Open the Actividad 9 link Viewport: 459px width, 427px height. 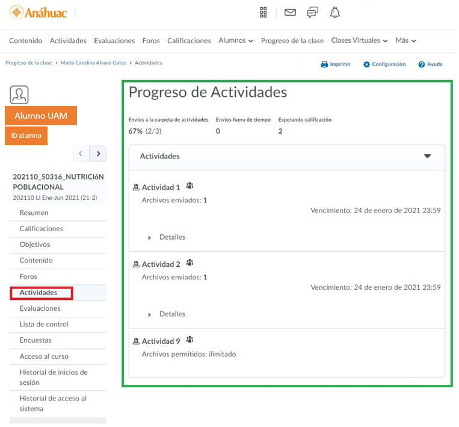(x=161, y=341)
